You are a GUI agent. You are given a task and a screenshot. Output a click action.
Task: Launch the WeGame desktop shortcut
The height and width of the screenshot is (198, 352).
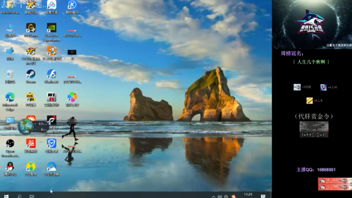coord(31,30)
